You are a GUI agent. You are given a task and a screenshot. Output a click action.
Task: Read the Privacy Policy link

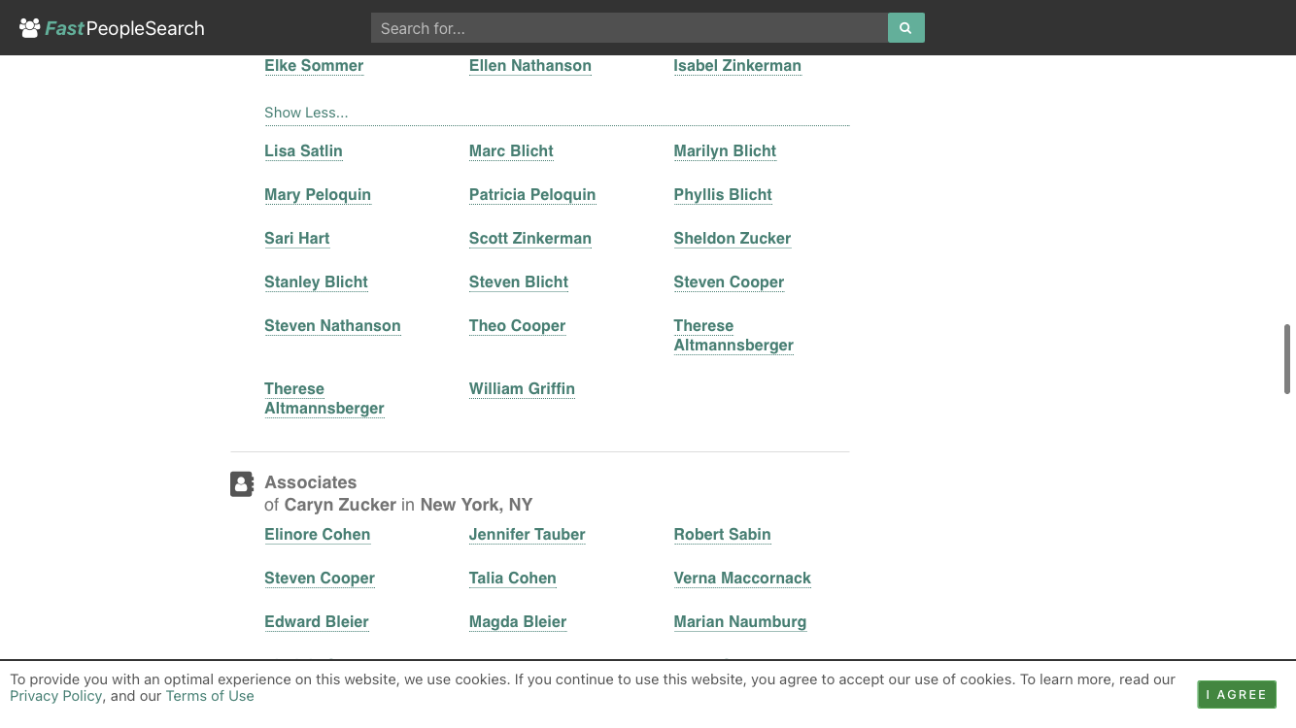pos(55,696)
